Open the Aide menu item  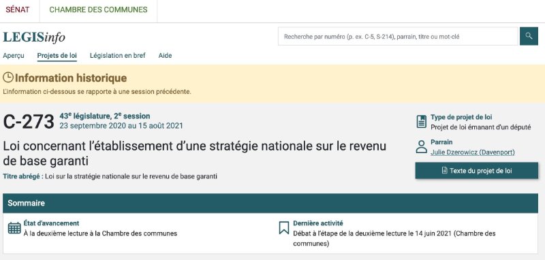point(165,56)
